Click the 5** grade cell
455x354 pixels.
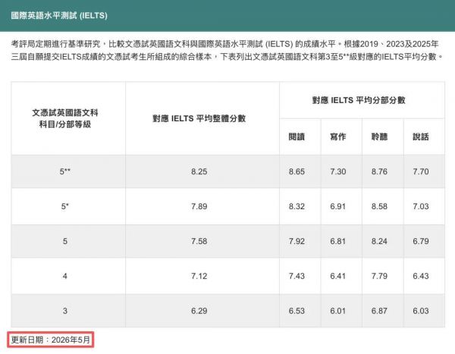coord(65,171)
